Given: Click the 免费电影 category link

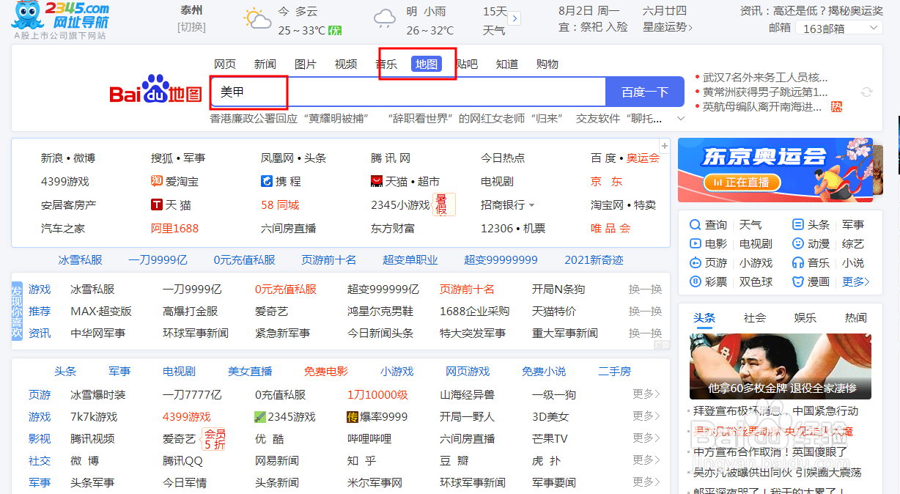Looking at the screenshot, I should (326, 372).
